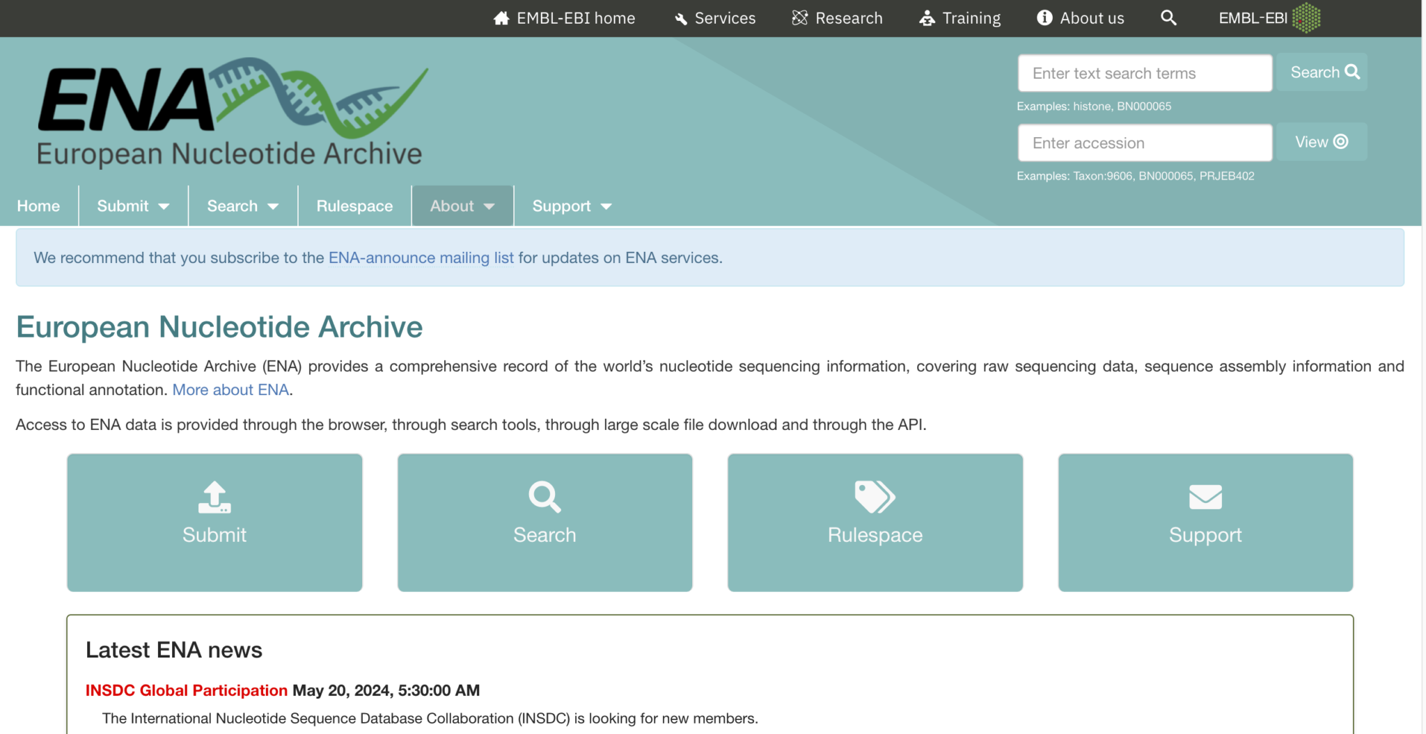
Task: Expand the Search navigation dropdown
Action: (242, 206)
